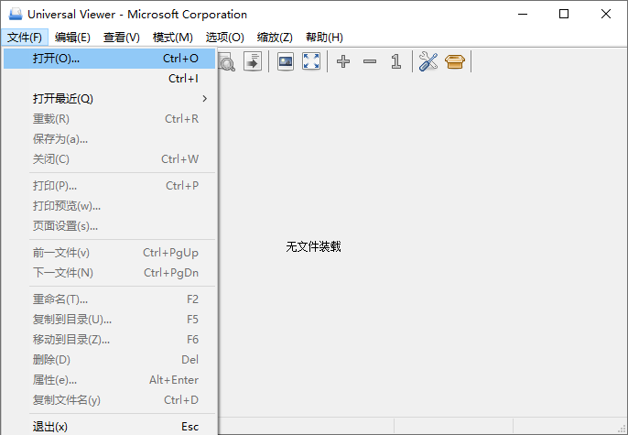The image size is (628, 435).
Task: Select 删除(D) menu entry
Action: pos(109,360)
